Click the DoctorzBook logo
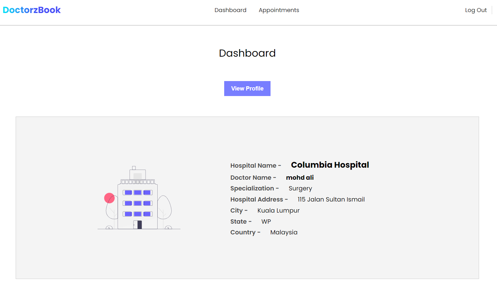The image size is (497, 292). pyautogui.click(x=31, y=10)
